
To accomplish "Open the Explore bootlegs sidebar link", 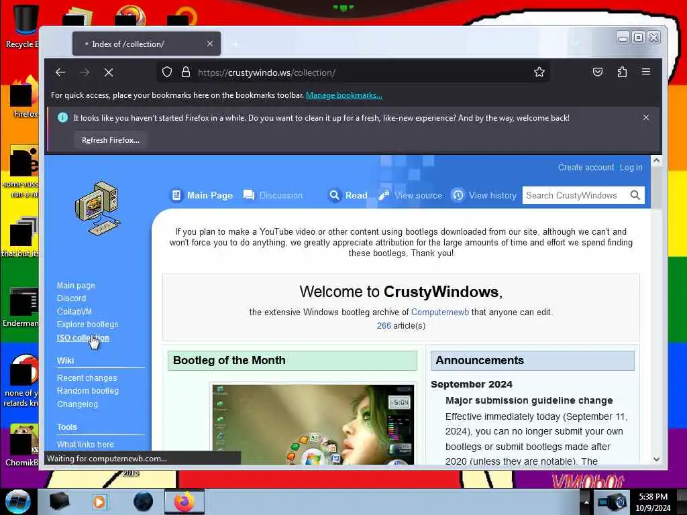I will [x=88, y=325].
